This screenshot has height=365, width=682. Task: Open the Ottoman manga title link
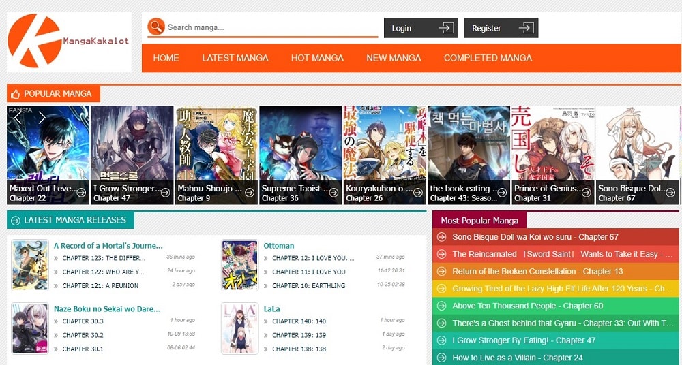tap(279, 246)
